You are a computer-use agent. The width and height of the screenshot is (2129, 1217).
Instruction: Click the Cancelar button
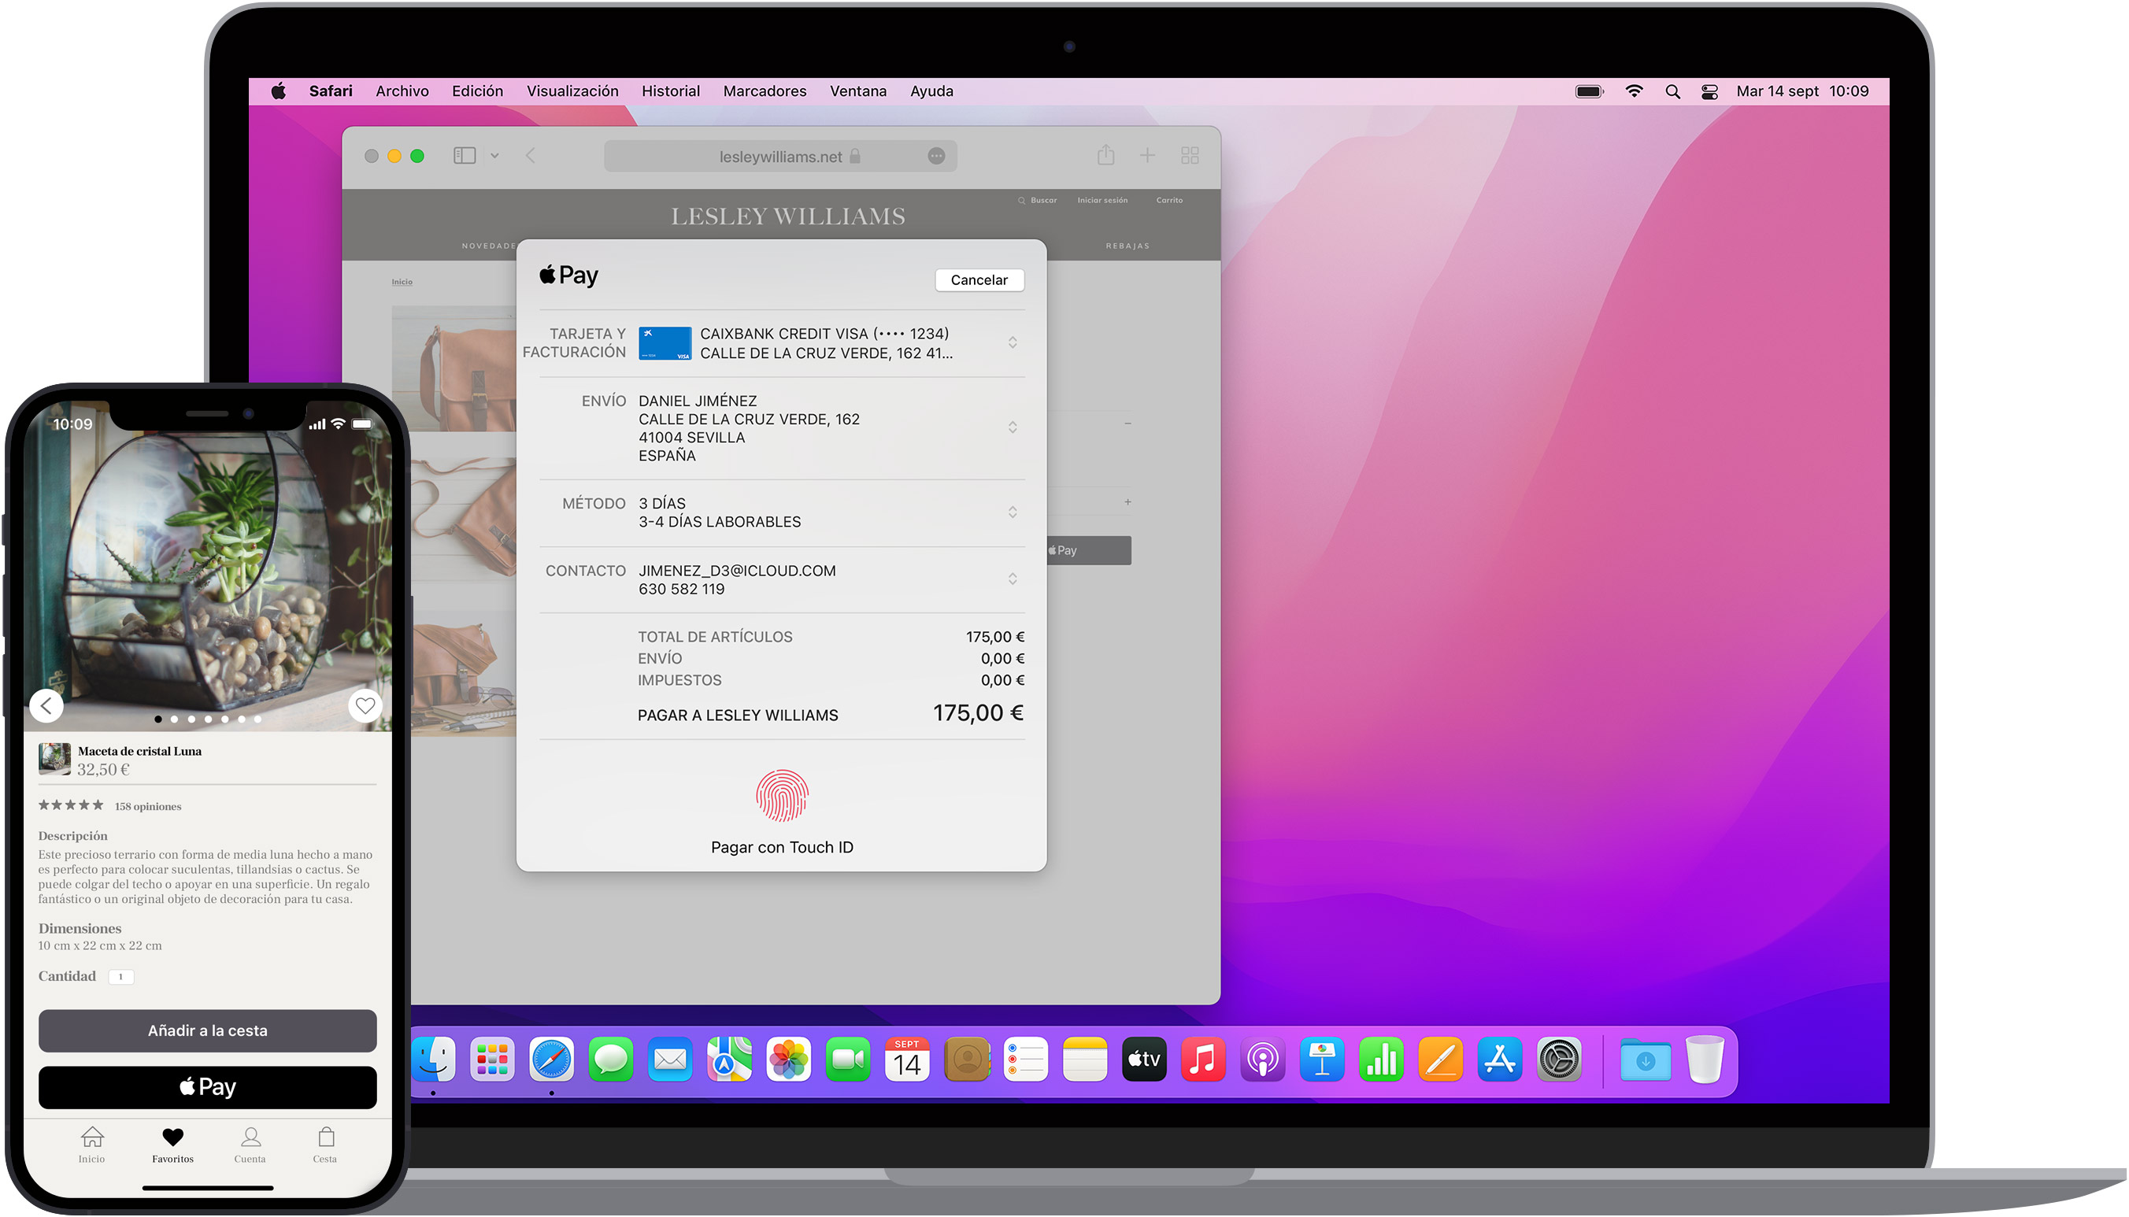pyautogui.click(x=979, y=280)
